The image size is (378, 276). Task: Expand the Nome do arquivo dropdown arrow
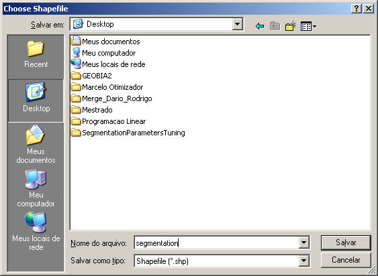(303, 243)
